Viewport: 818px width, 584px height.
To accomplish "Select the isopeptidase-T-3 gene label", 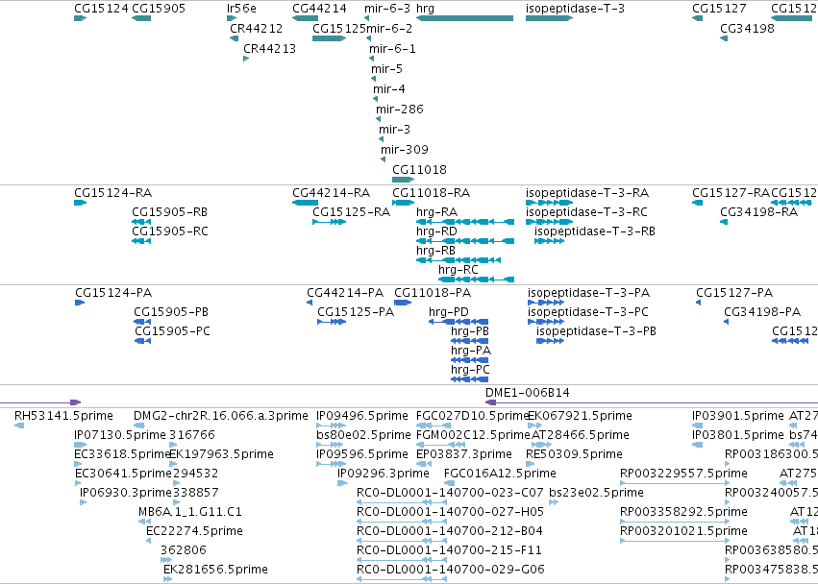I will [575, 9].
